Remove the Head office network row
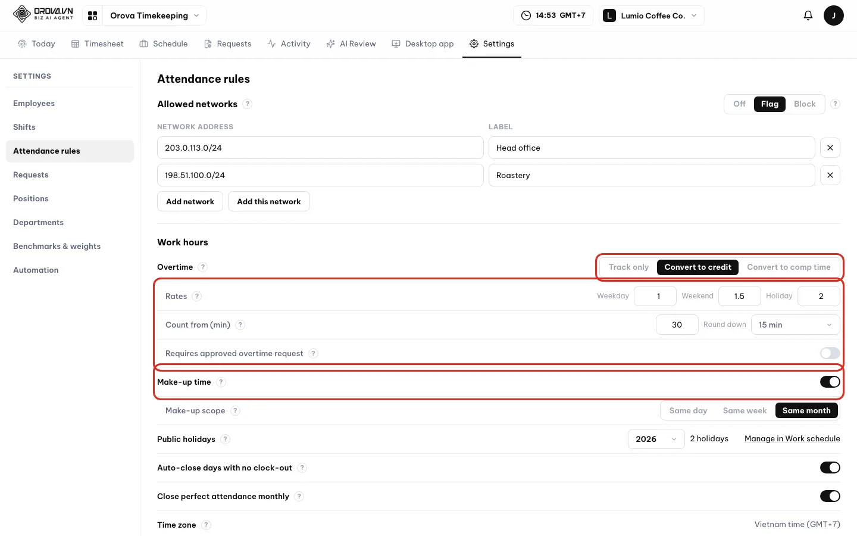 click(x=830, y=148)
